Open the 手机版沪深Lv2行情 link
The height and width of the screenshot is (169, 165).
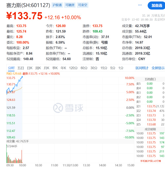150,161
